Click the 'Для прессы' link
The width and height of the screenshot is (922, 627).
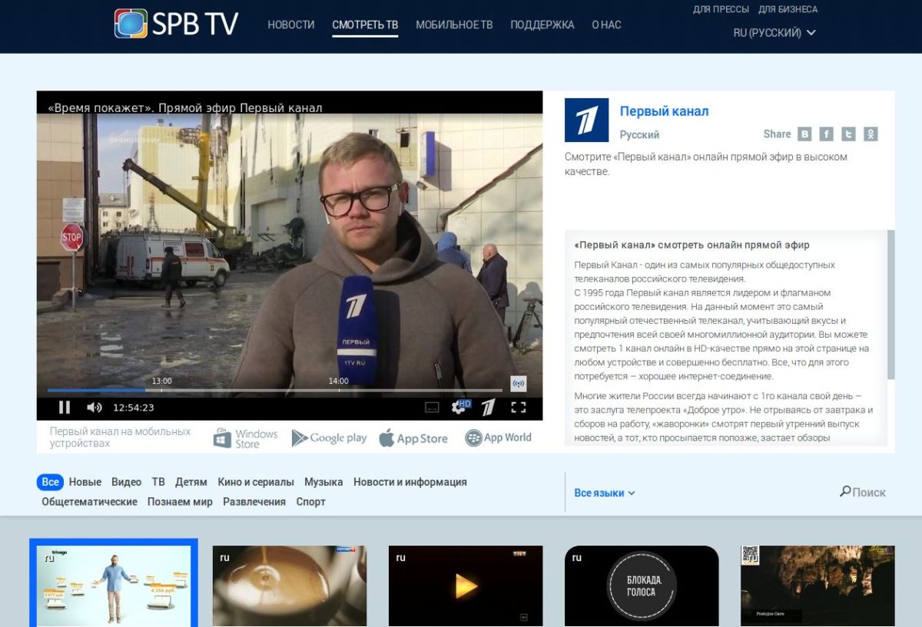pyautogui.click(x=721, y=9)
